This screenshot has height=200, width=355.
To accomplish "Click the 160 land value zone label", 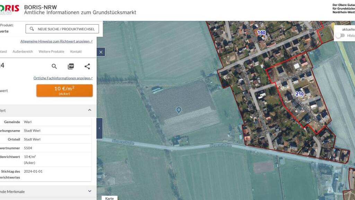I will (x=261, y=33).
